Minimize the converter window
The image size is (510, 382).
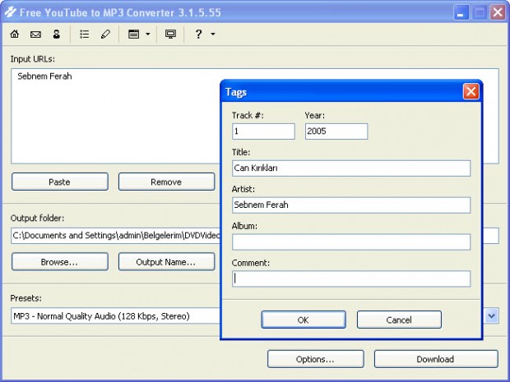(461, 12)
